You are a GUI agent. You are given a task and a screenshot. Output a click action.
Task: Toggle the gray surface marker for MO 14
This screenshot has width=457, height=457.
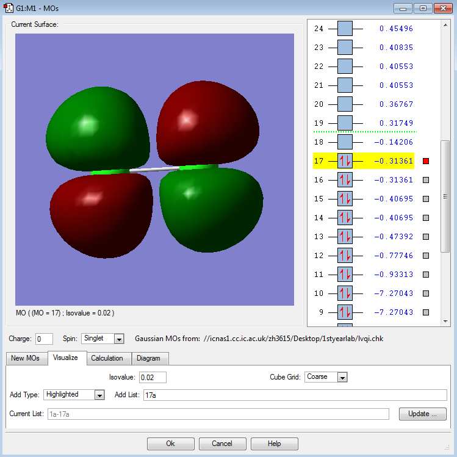426,218
